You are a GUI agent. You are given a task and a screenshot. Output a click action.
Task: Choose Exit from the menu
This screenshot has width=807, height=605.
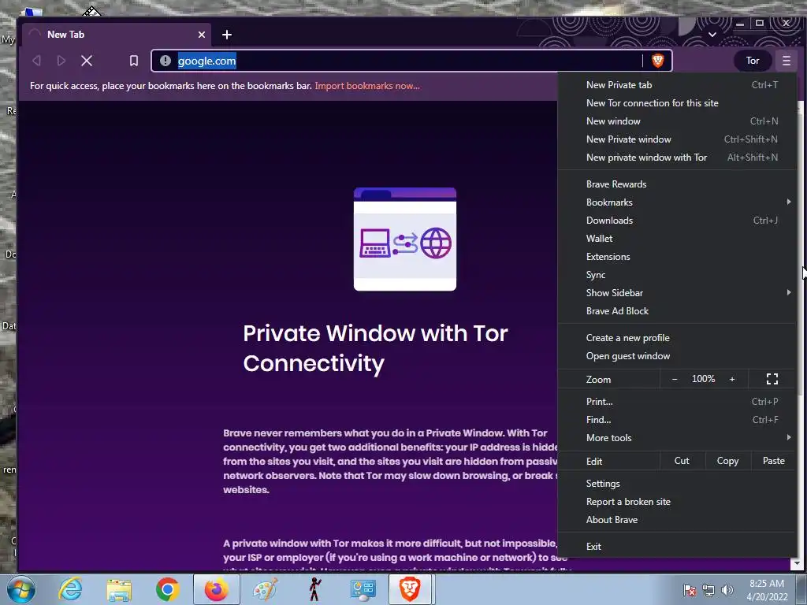[677, 547]
